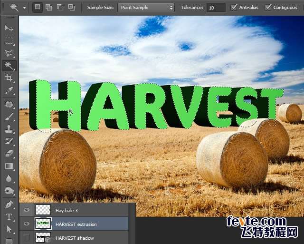Open the Magic Wand tool preset picker
The image size is (304, 244).
pyautogui.click(x=24, y=8)
